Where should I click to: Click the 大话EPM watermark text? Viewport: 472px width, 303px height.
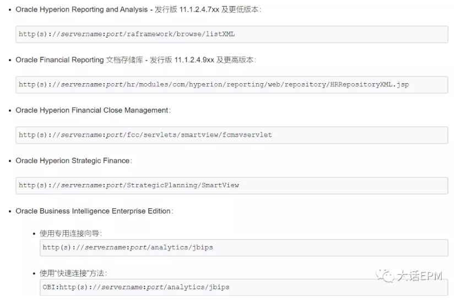coord(420,275)
